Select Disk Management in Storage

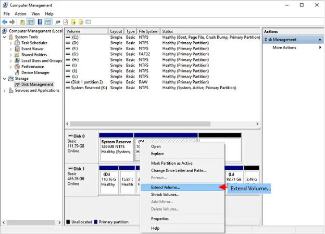pyautogui.click(x=37, y=84)
